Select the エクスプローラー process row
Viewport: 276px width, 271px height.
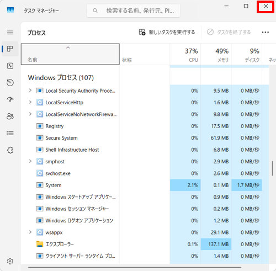pos(145,244)
